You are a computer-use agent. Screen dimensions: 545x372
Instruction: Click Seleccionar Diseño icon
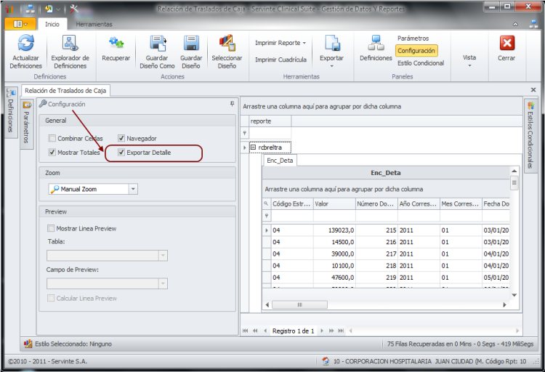point(227,44)
